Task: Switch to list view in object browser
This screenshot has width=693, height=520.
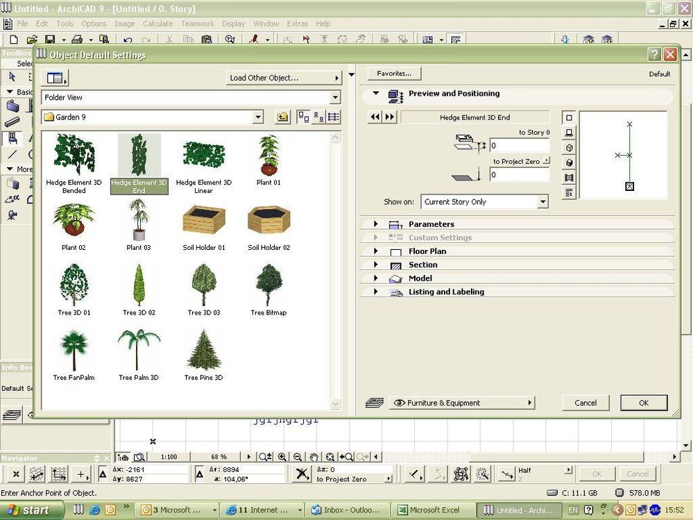Action: [x=333, y=117]
